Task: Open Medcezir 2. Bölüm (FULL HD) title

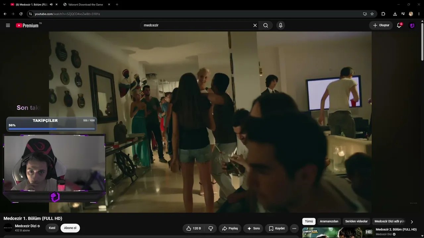Action: tap(396, 229)
